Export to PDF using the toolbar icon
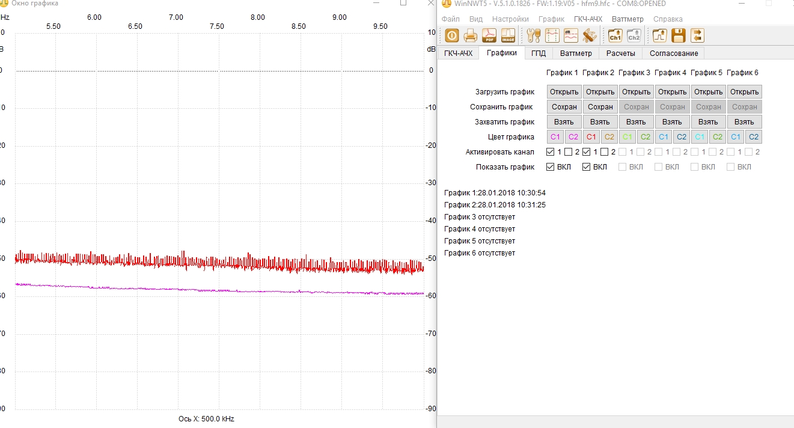This screenshot has height=428, width=794. (x=489, y=35)
